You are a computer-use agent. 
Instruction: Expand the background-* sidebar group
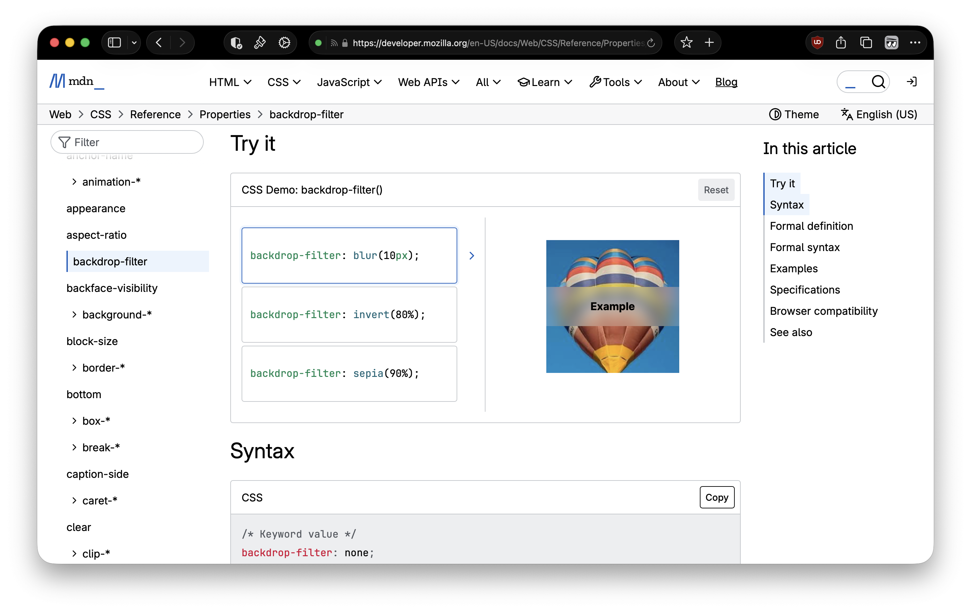point(74,314)
